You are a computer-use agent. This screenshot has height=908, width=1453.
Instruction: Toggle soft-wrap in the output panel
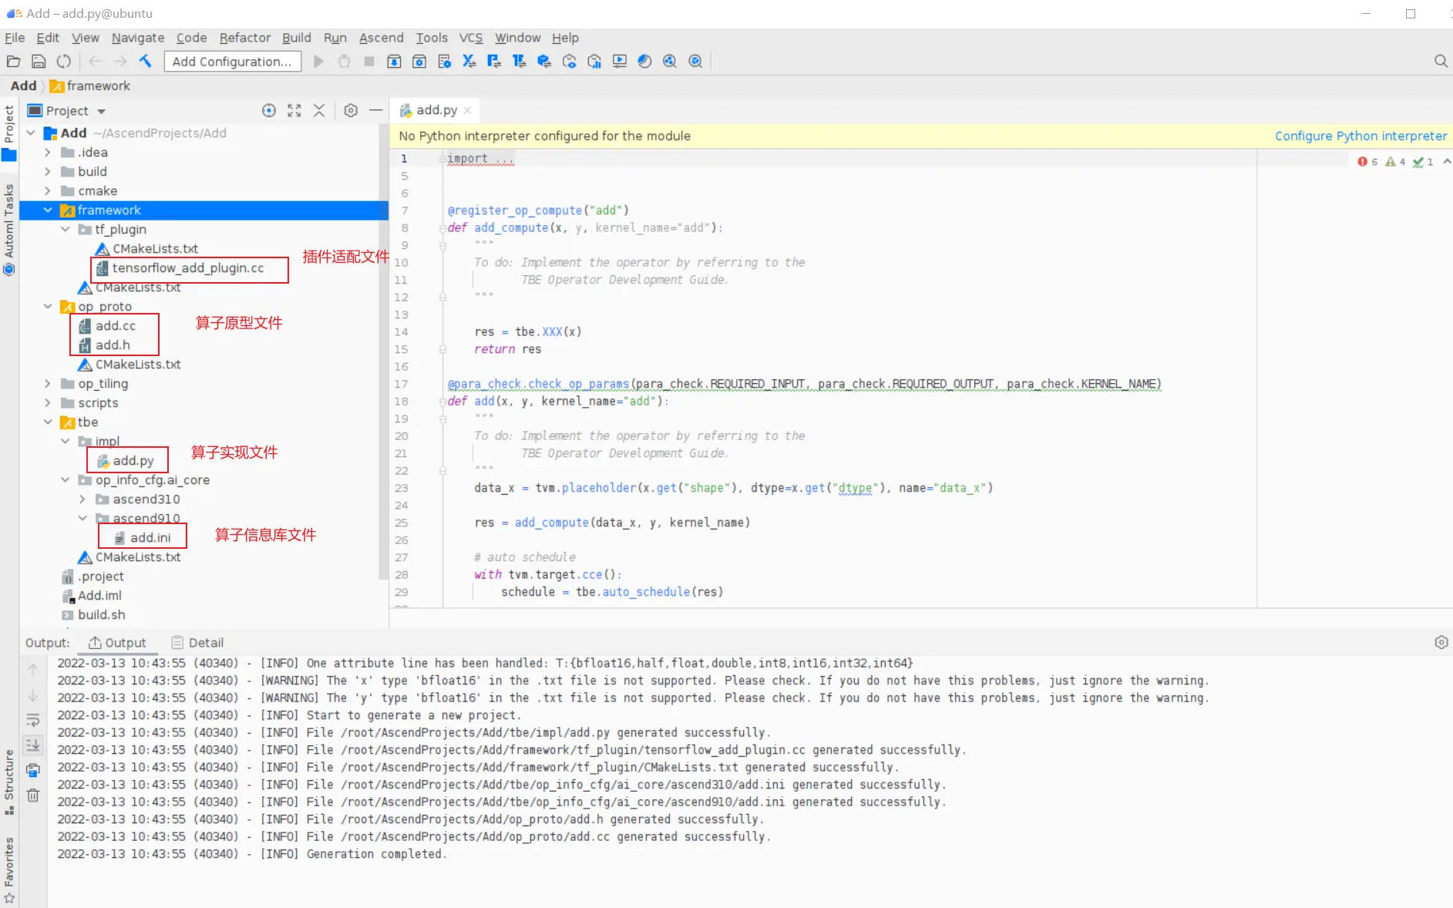[33, 720]
